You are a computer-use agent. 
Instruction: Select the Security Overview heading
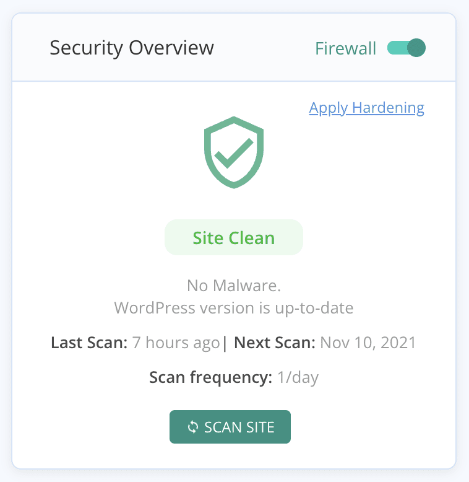pos(132,48)
